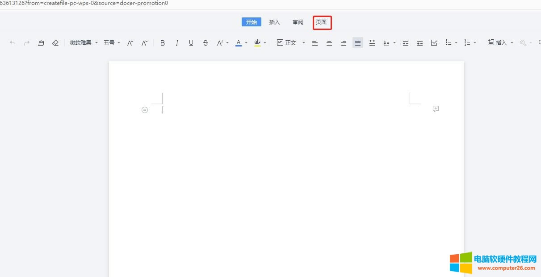Center align the paragraph text
The image size is (541, 277).
329,43
